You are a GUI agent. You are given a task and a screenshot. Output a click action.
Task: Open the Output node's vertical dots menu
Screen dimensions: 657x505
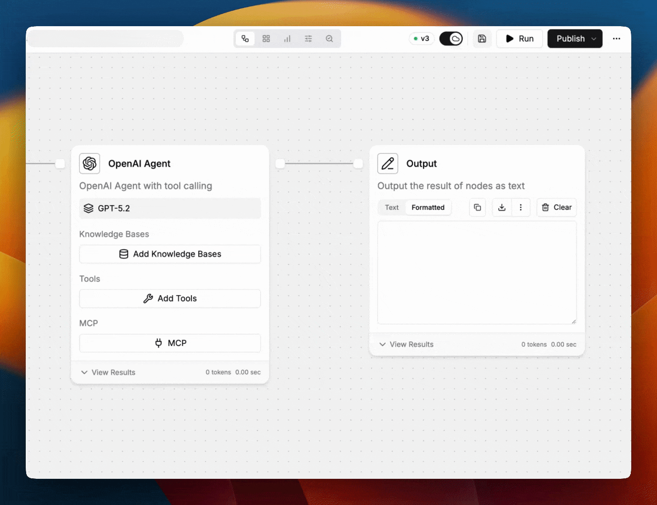point(520,208)
